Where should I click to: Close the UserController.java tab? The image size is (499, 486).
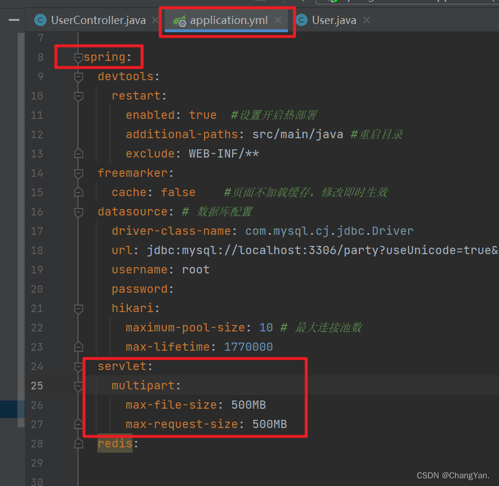(154, 19)
